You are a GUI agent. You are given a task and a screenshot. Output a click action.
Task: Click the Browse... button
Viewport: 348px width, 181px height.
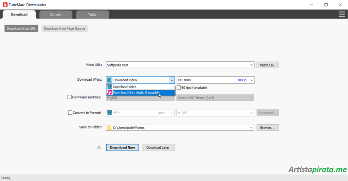267,128
